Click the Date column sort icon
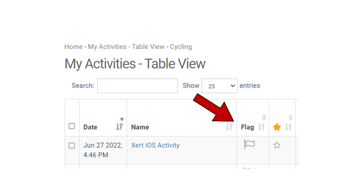The height and width of the screenshot is (193, 344). click(x=119, y=127)
